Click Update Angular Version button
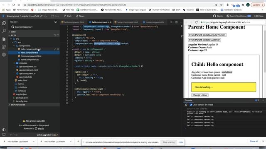266x149 pixels. (207, 35)
